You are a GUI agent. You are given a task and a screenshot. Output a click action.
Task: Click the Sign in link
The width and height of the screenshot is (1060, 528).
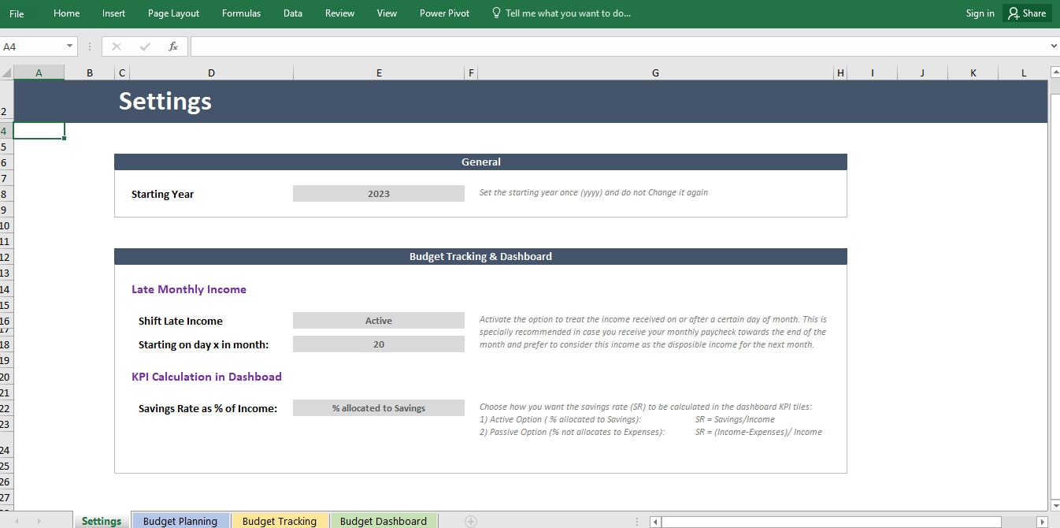pos(980,13)
